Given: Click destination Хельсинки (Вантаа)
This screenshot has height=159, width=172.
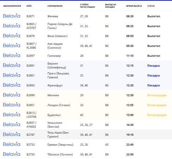Looking at the screenshot, I should pyautogui.click(x=55, y=125).
